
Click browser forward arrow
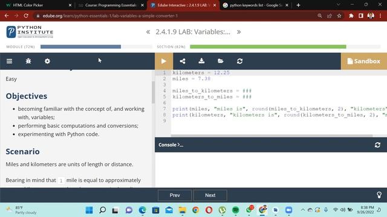coord(16,16)
